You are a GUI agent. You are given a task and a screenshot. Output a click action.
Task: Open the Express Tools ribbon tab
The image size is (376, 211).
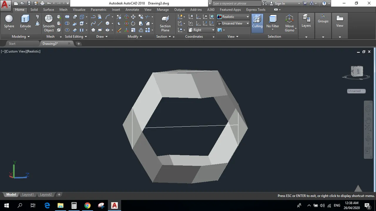(256, 9)
